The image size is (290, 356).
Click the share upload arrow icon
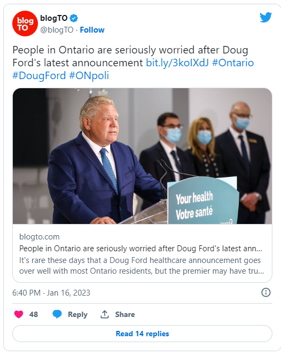[x=104, y=314]
